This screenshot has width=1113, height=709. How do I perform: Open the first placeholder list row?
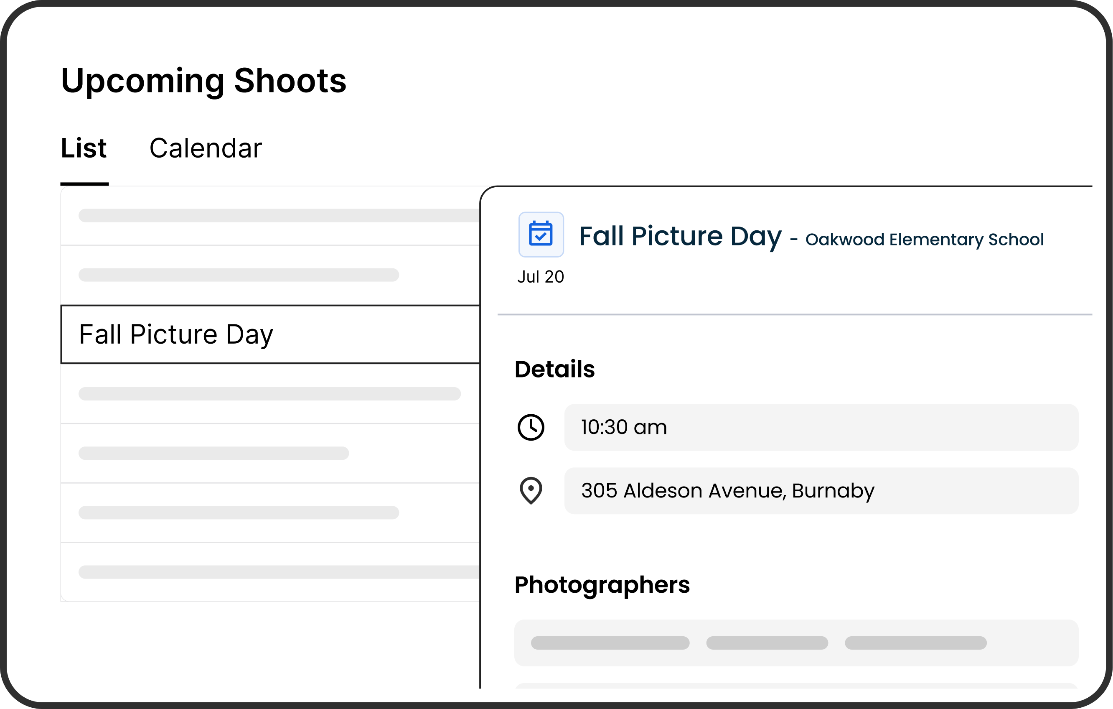[x=270, y=216]
